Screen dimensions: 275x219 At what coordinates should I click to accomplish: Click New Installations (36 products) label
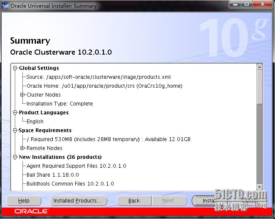coord(60,157)
